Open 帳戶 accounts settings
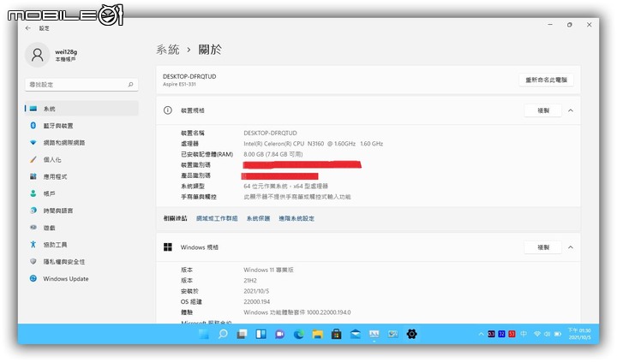 [x=81, y=193]
